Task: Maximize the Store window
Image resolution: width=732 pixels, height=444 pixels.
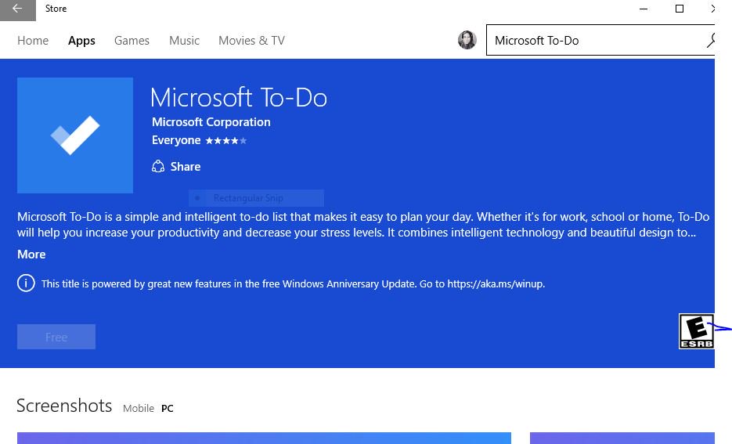Action: [680, 9]
